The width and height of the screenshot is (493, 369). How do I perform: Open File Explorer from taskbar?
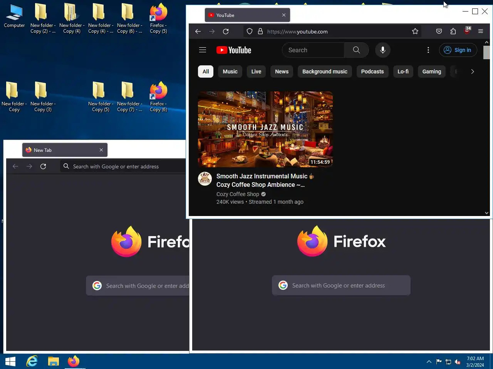tap(53, 361)
